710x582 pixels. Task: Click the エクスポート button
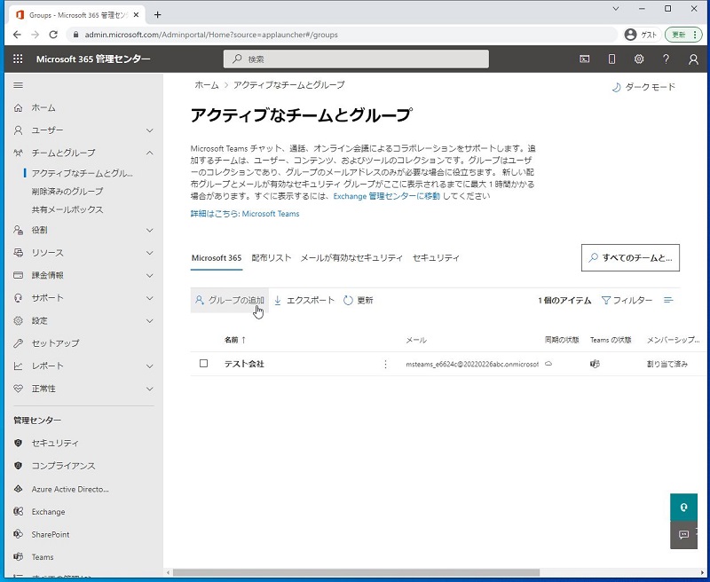point(304,300)
